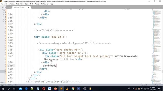Open the Project menu
Viewport: 163px width, 91px height.
tap(37, 4)
